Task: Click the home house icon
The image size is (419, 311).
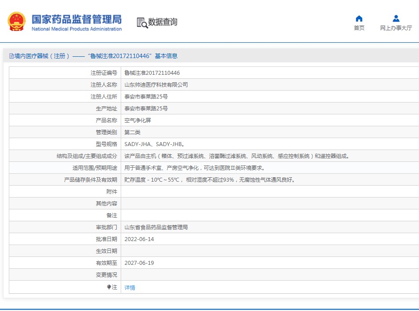Action: [x=359, y=18]
